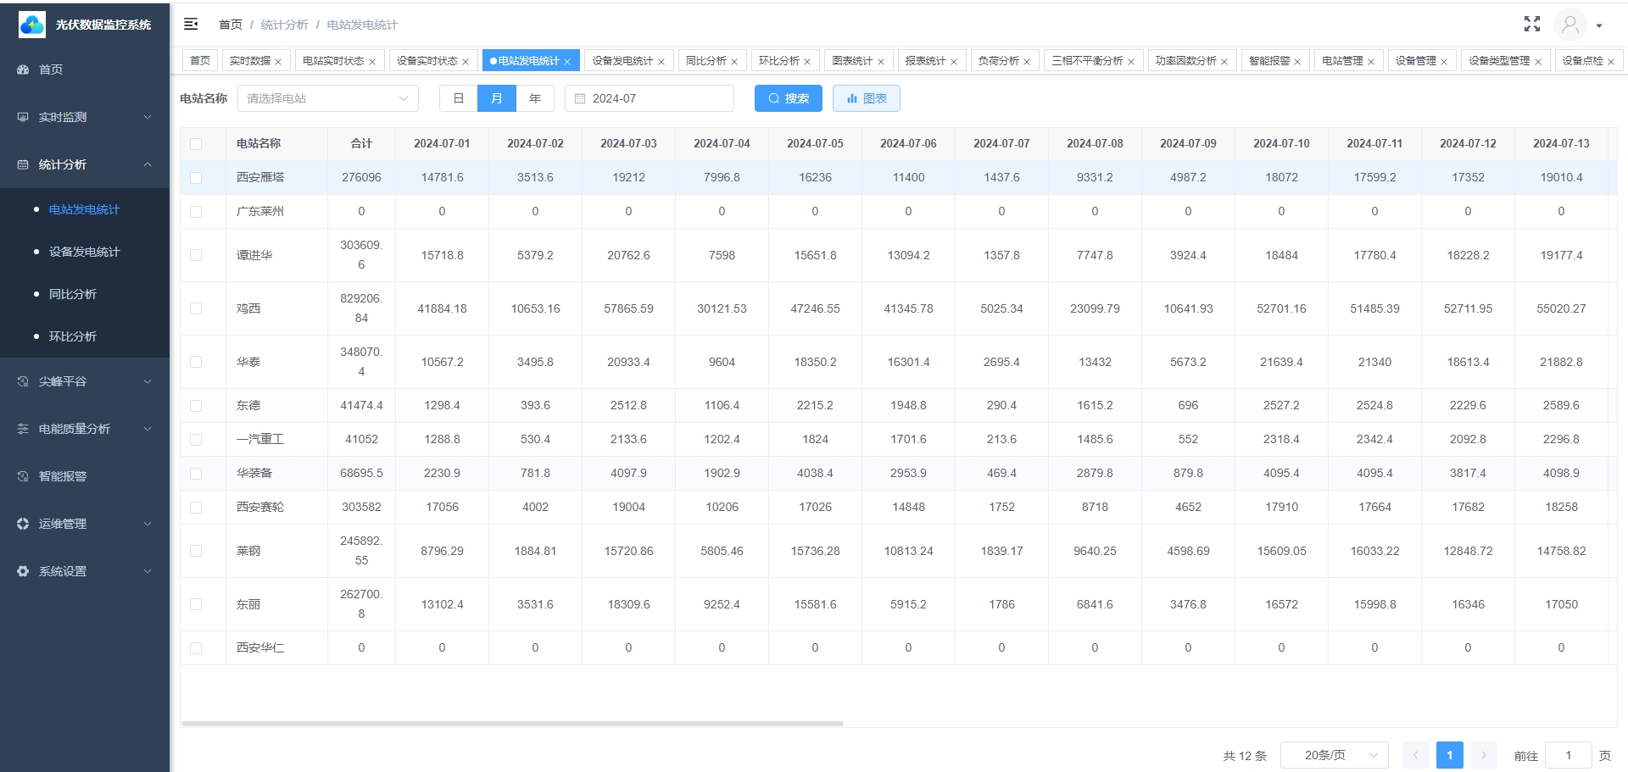Click the 电能质量分析 sliders icon
This screenshot has width=1628, height=772.
pyautogui.click(x=23, y=429)
